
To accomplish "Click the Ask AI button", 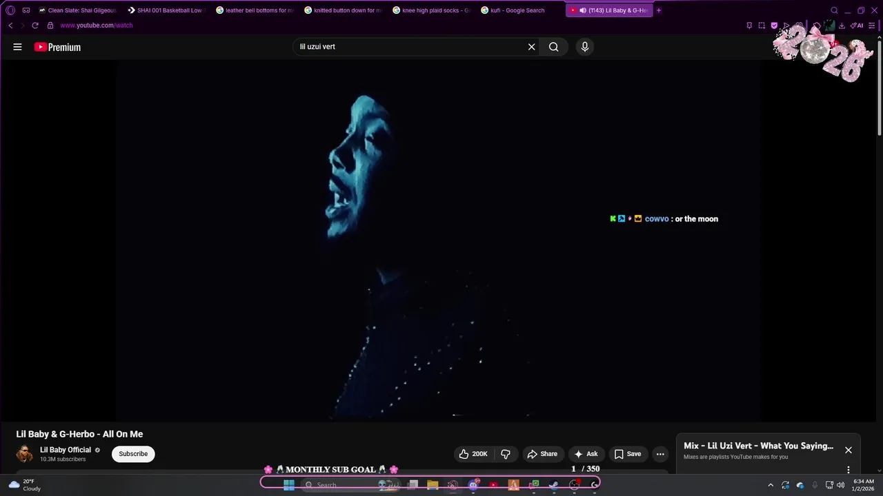I will pos(586,454).
